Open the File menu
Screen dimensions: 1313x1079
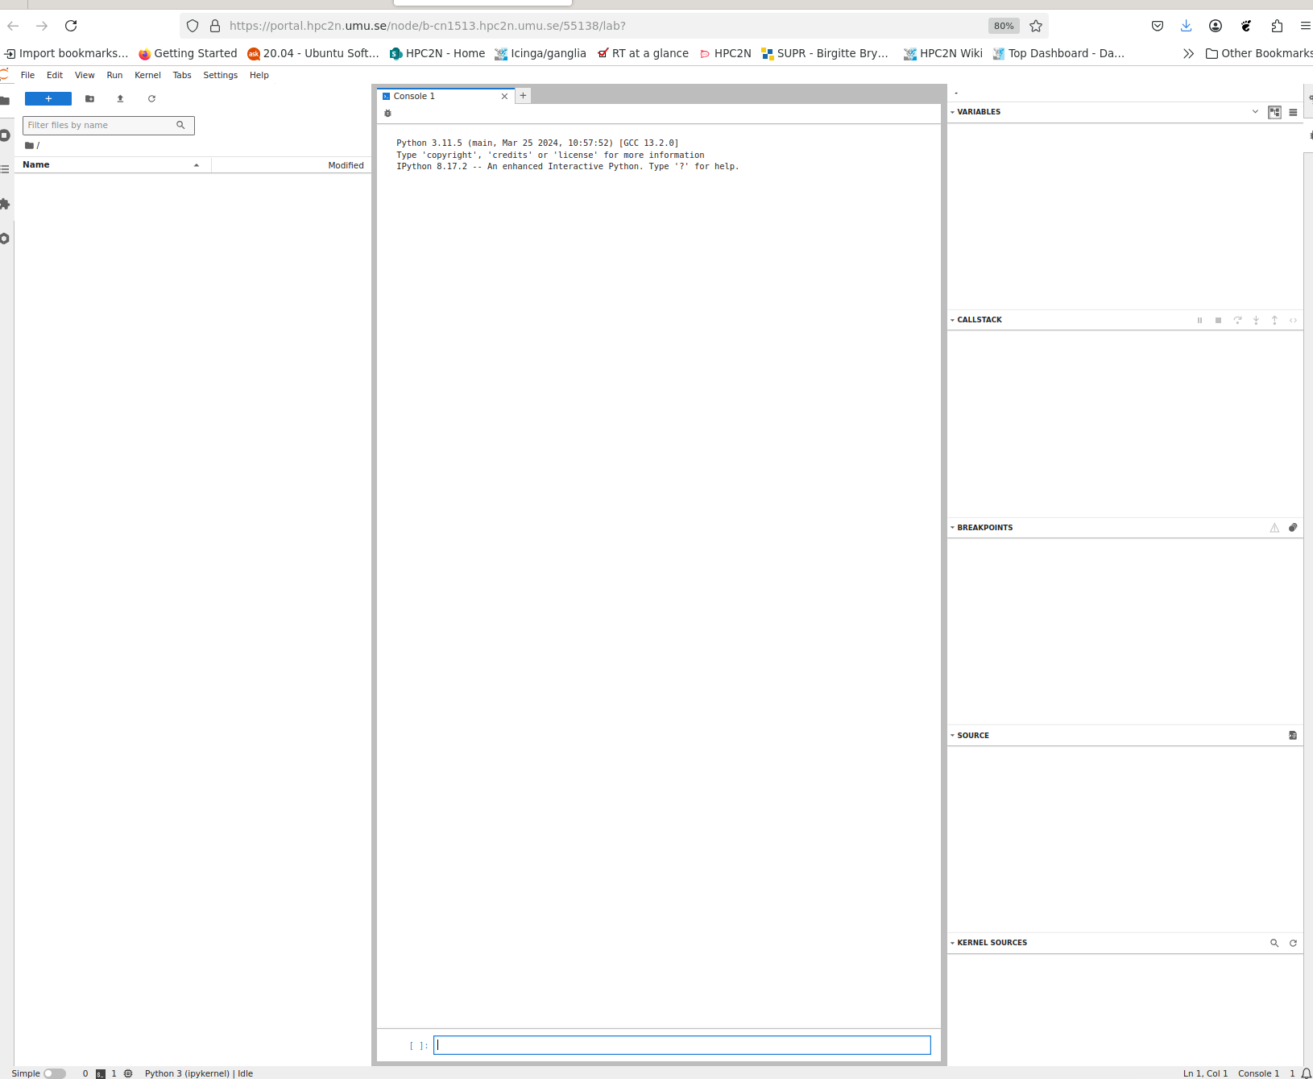[x=27, y=75]
